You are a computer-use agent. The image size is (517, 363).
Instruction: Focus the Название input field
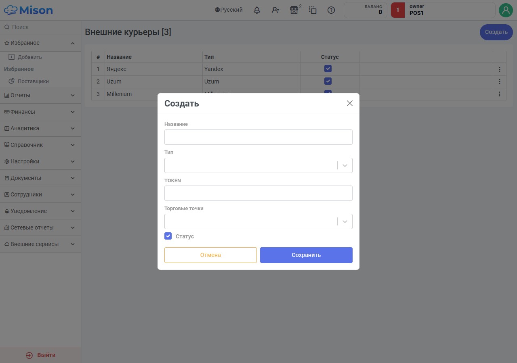258,137
